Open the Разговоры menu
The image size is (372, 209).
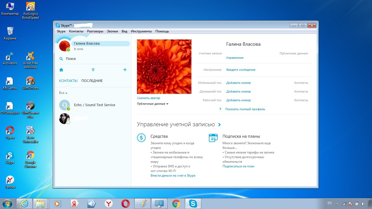tap(95, 31)
